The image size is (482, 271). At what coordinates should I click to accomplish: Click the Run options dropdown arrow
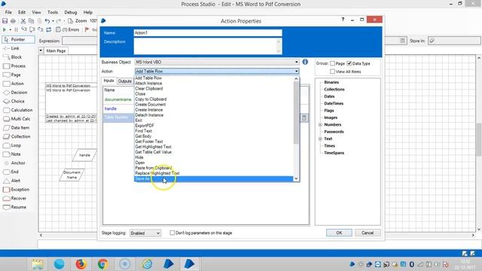[x=10, y=30]
